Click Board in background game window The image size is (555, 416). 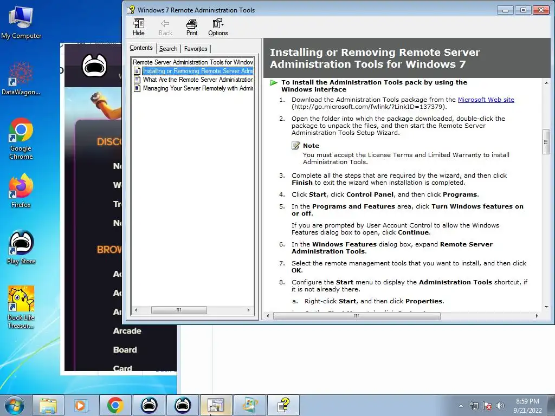point(125,349)
